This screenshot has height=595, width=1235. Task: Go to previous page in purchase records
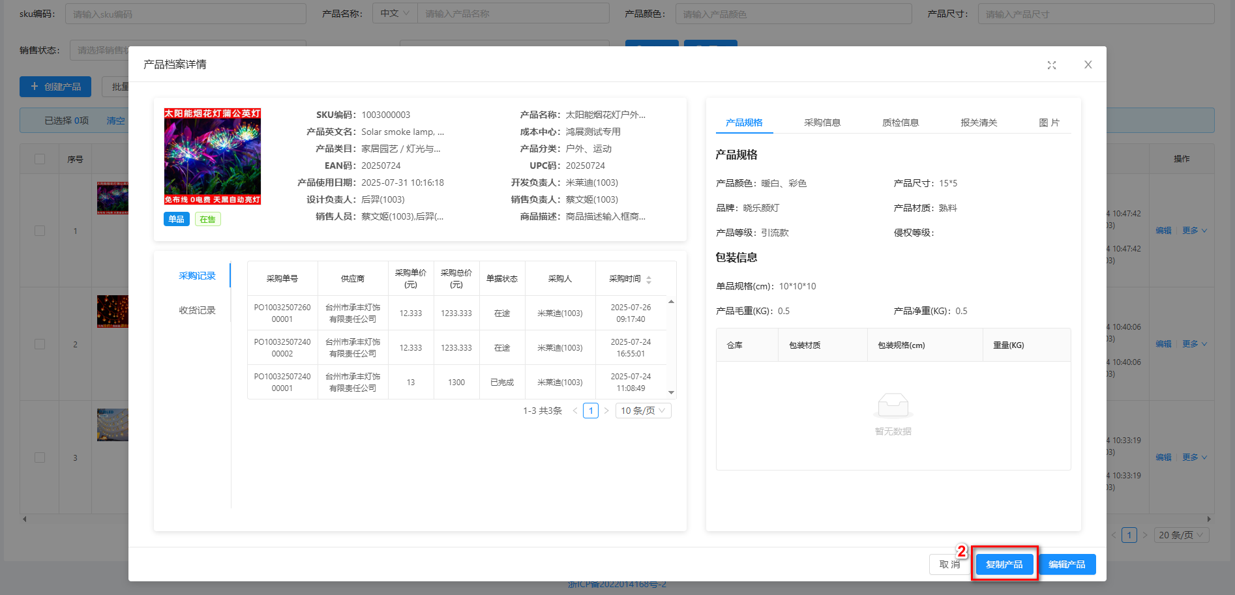point(574,411)
